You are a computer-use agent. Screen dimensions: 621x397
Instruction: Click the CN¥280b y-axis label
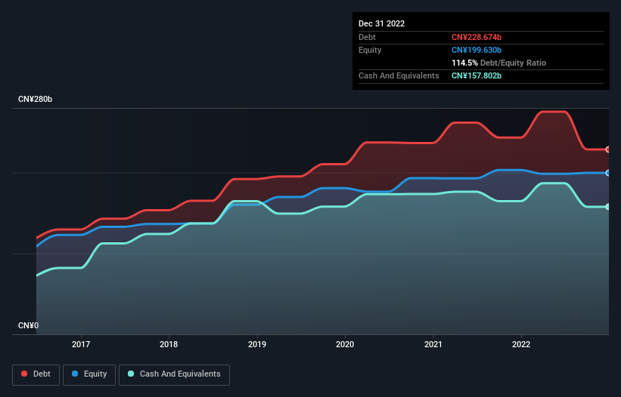click(x=36, y=99)
